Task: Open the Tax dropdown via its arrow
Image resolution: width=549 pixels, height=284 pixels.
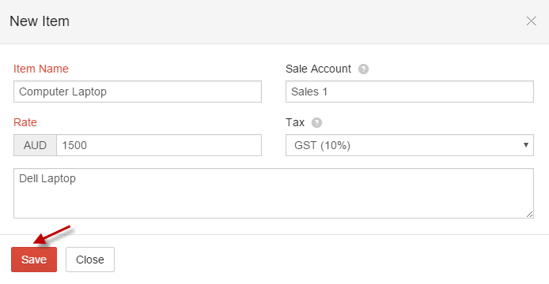Action: click(525, 145)
